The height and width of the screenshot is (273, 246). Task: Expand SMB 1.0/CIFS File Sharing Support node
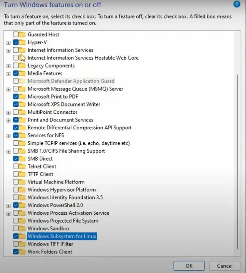pyautogui.click(x=8, y=152)
